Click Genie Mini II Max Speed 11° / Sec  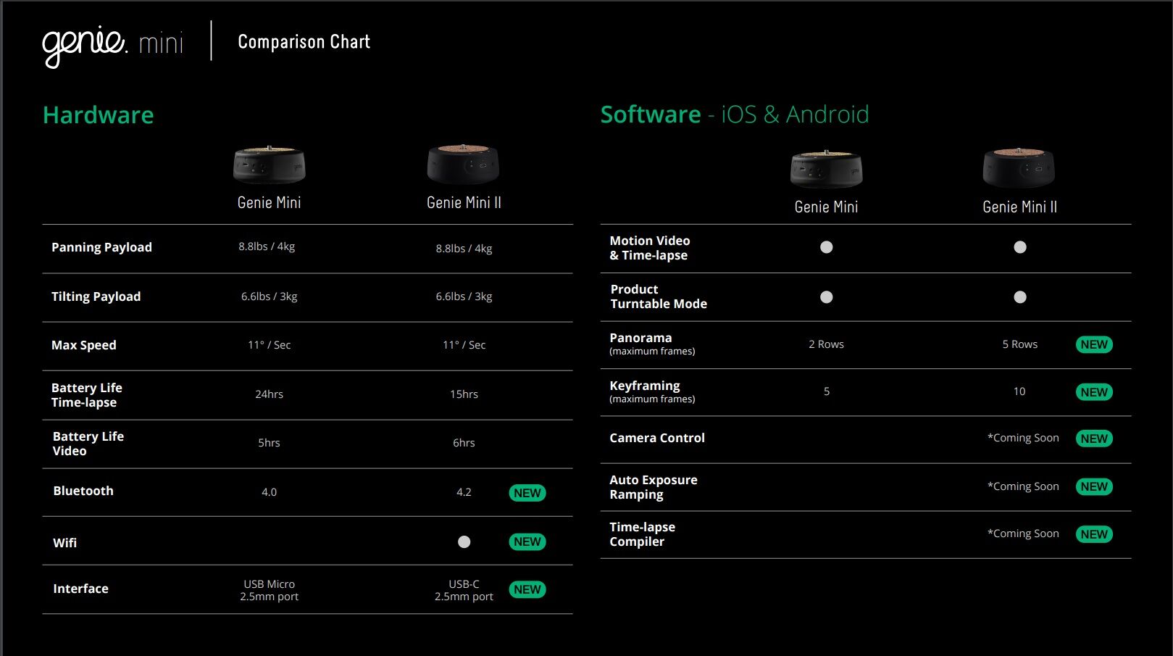tap(464, 345)
